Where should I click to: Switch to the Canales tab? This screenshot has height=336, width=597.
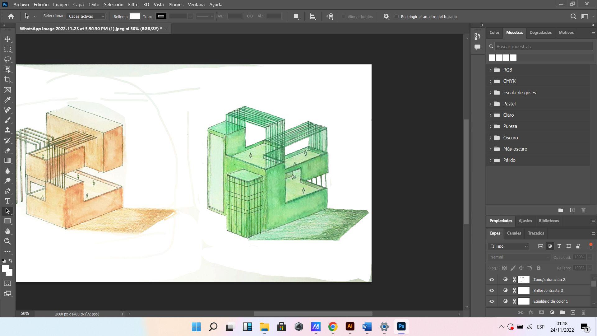click(x=514, y=233)
